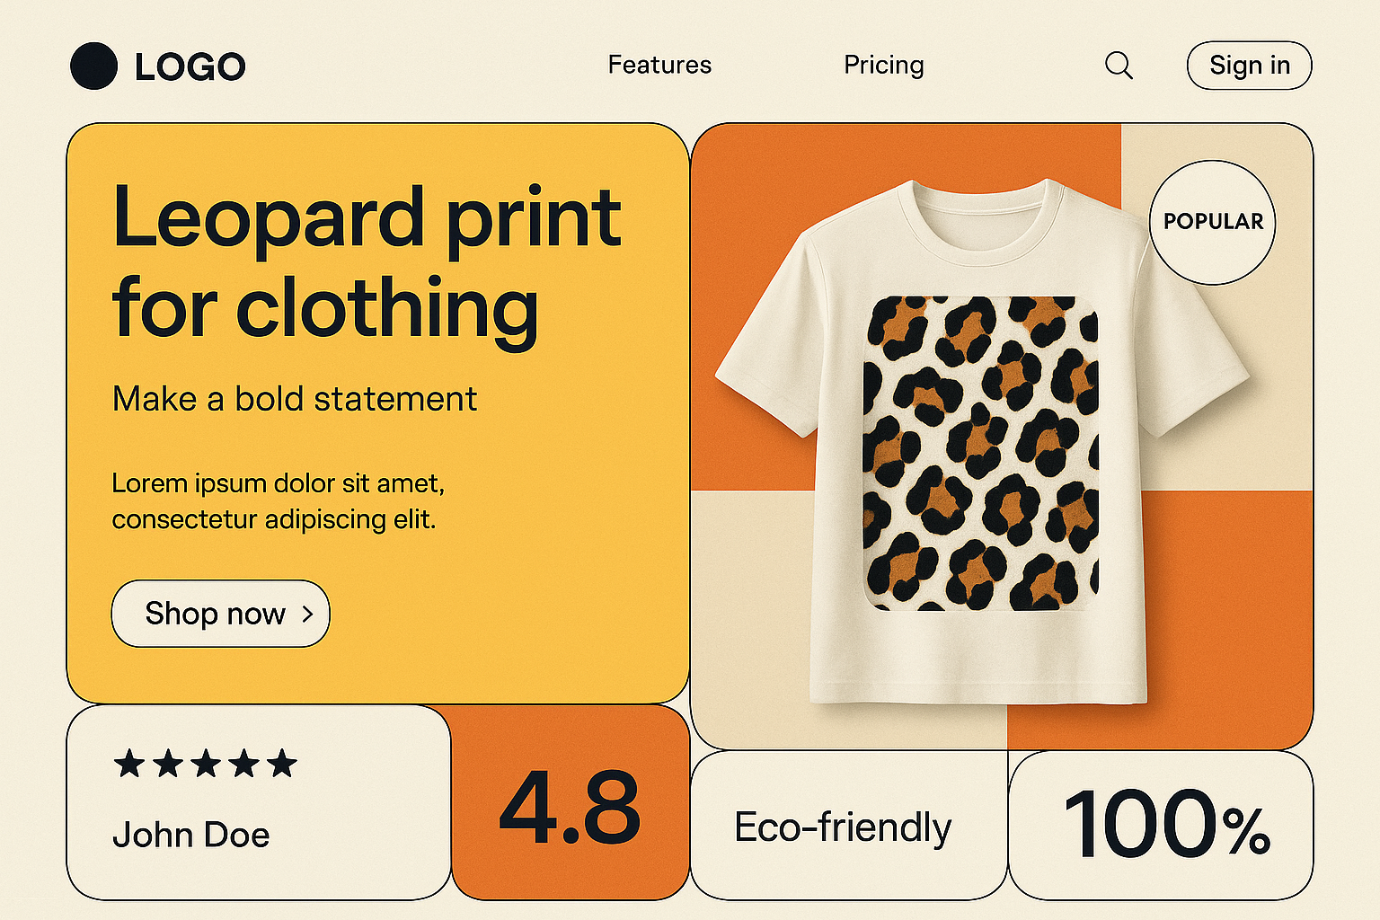Image resolution: width=1380 pixels, height=920 pixels.
Task: Click the POPULAR circular badge
Action: 1213,222
